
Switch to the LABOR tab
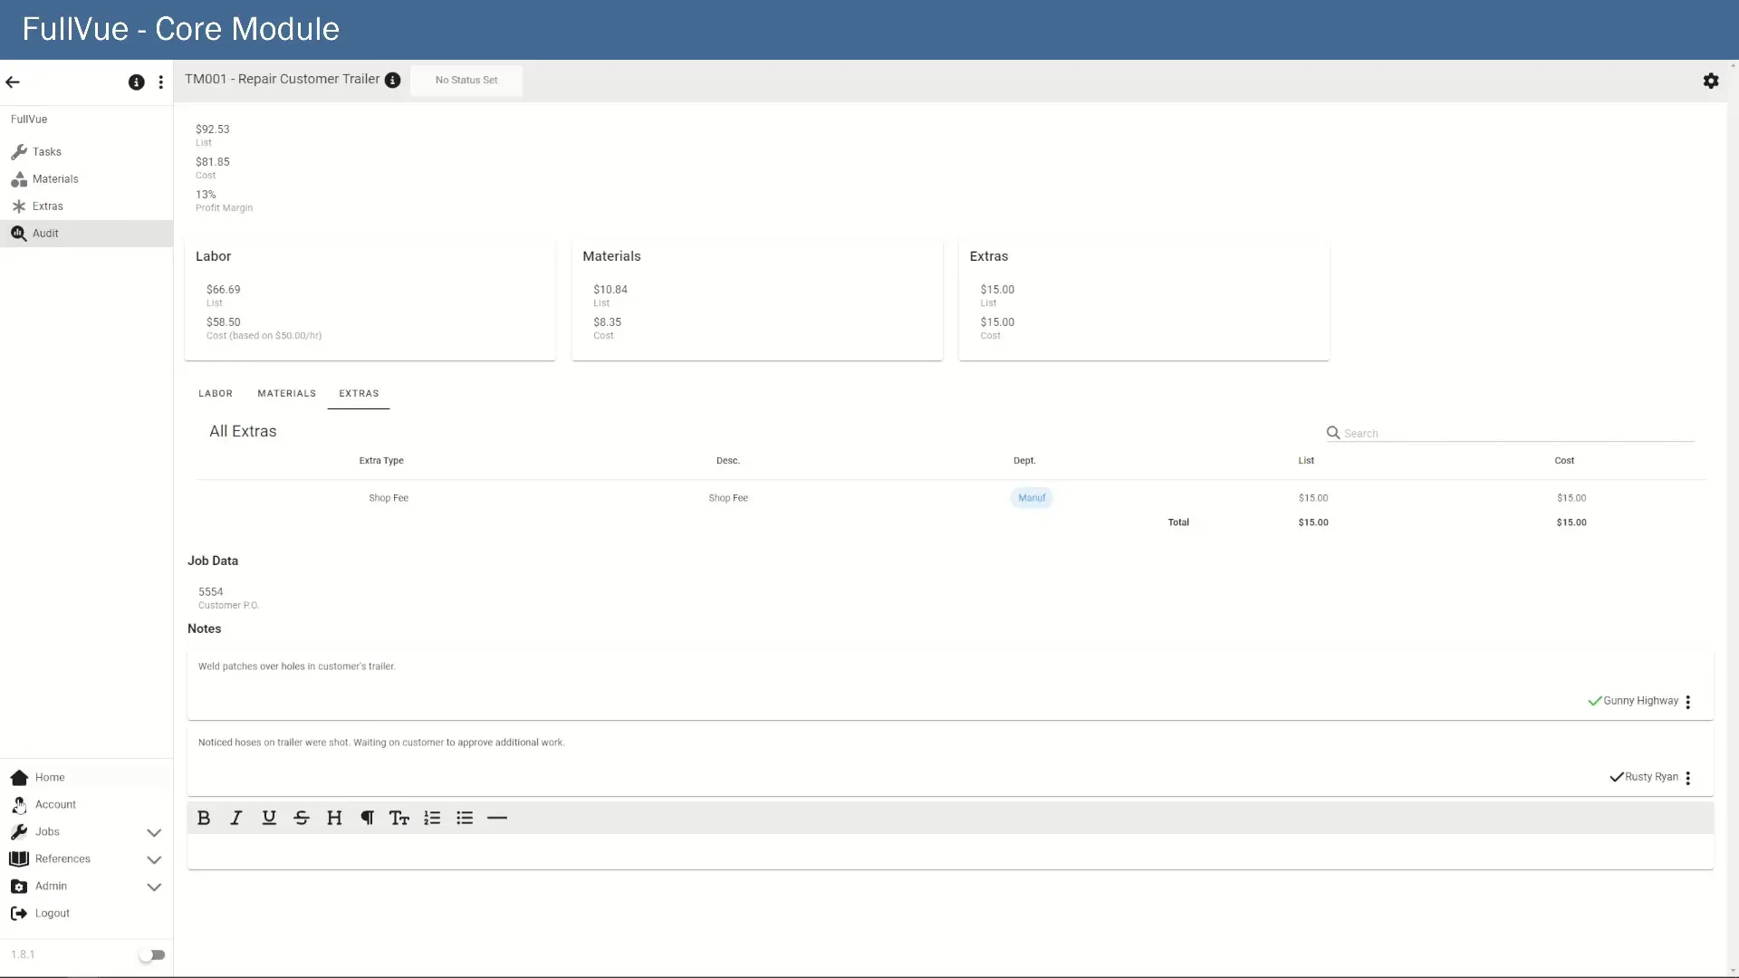point(216,394)
